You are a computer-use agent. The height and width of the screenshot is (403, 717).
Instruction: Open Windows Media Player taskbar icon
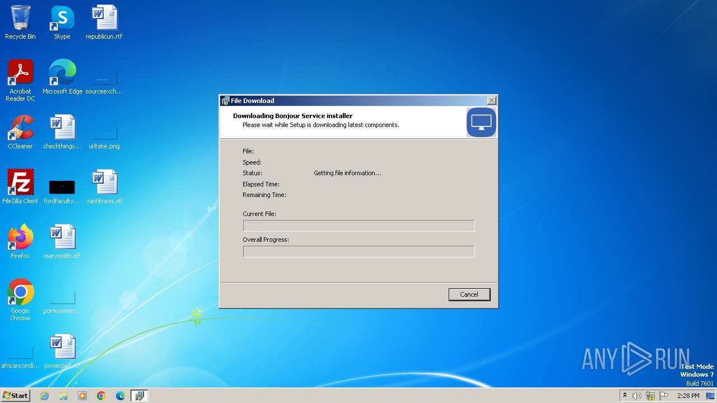(82, 396)
